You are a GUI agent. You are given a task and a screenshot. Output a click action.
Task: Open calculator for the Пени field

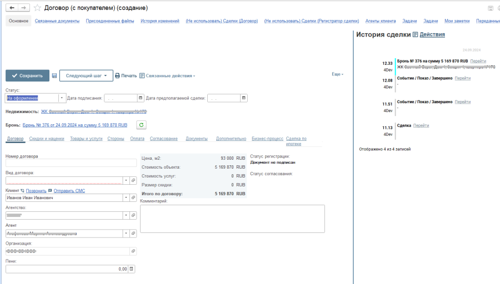(x=132, y=269)
